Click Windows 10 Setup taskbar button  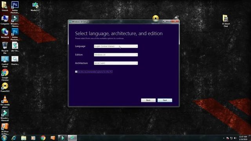pos(72,138)
